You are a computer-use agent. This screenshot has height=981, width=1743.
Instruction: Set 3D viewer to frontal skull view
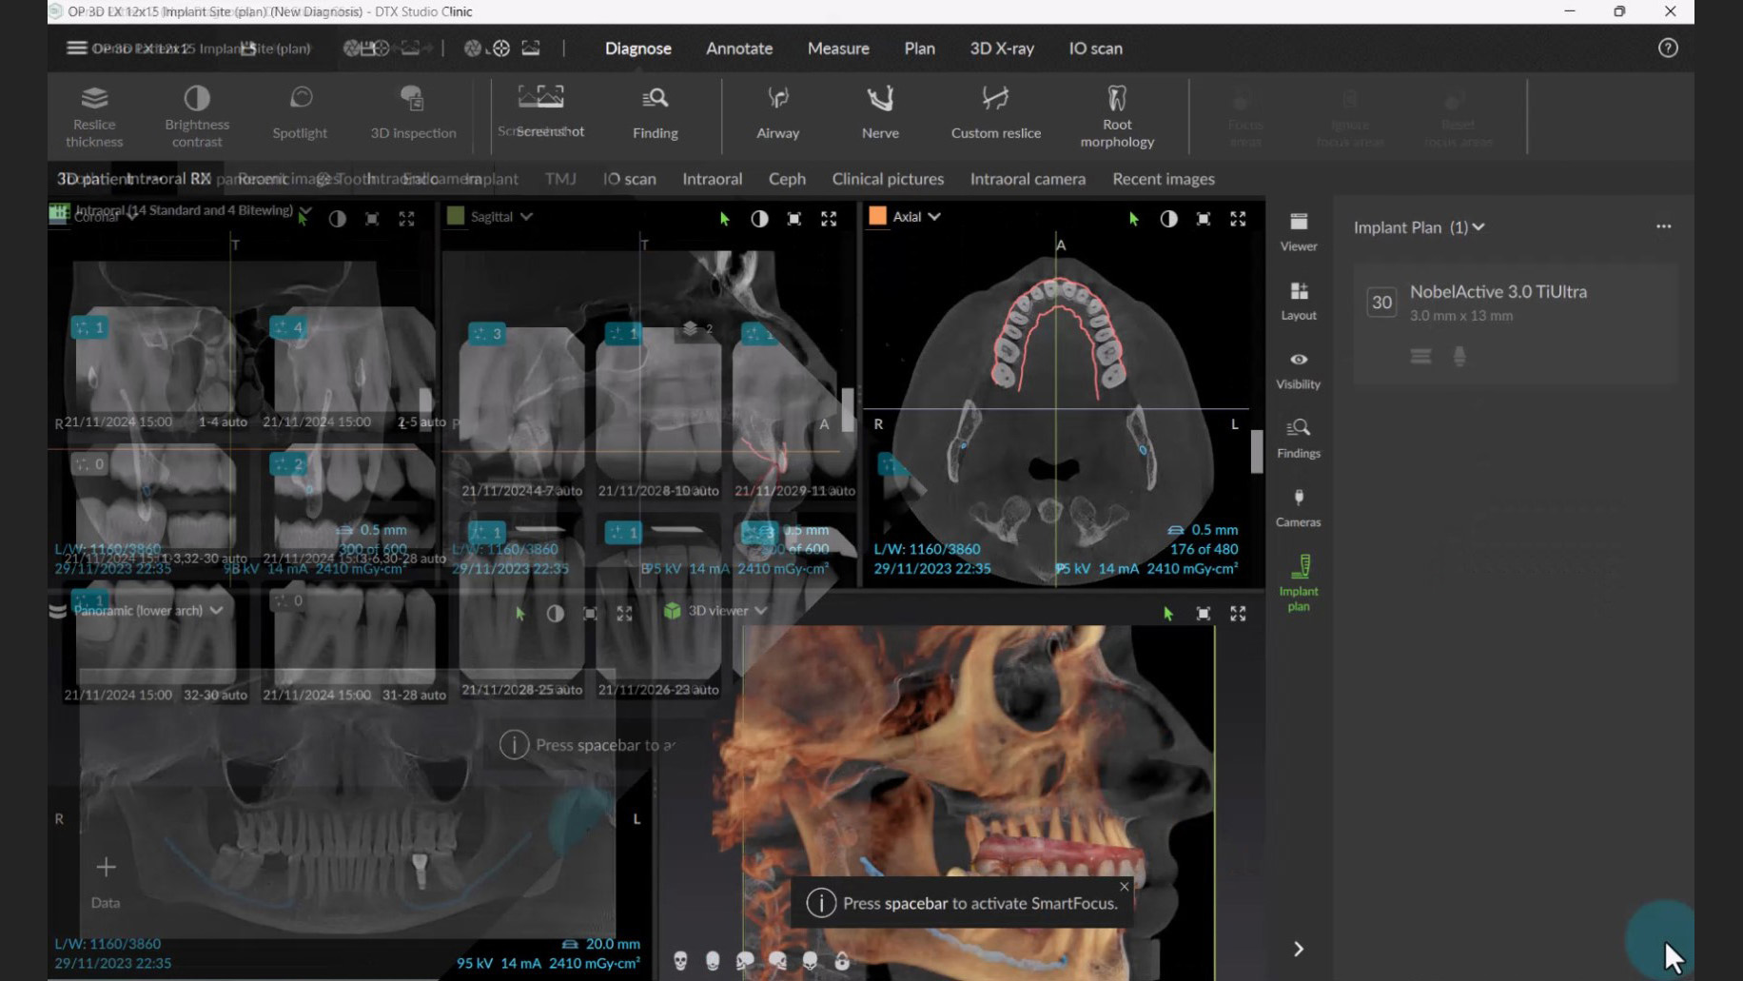(x=680, y=961)
